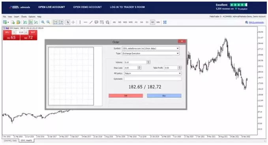Select the vertical line drawing tool
Viewport: 268px width, 145px height.
point(80,22)
